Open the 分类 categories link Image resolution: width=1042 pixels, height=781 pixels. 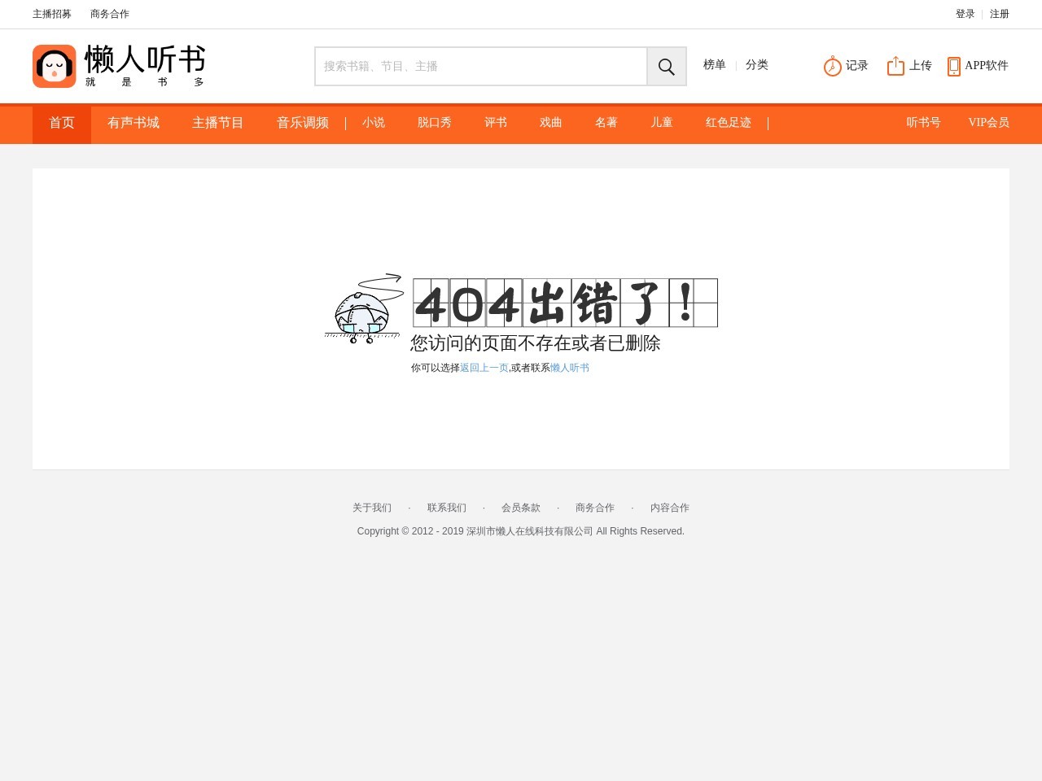coord(757,65)
